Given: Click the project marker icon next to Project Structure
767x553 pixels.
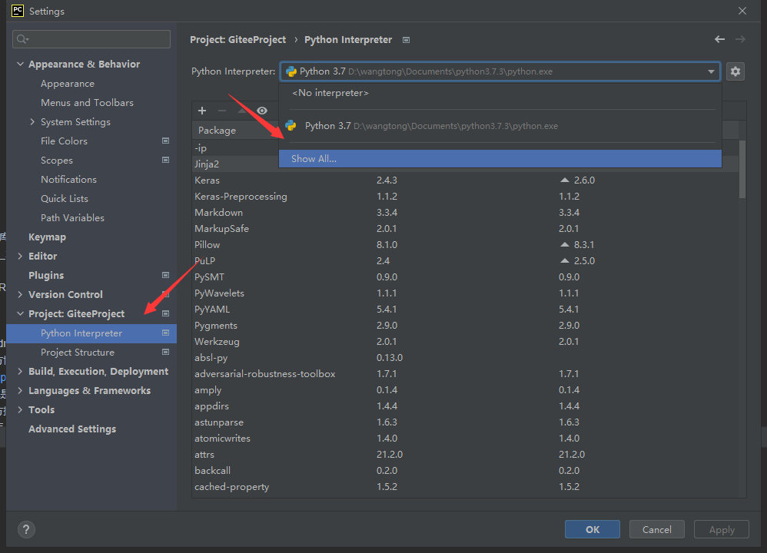Looking at the screenshot, I should (165, 352).
